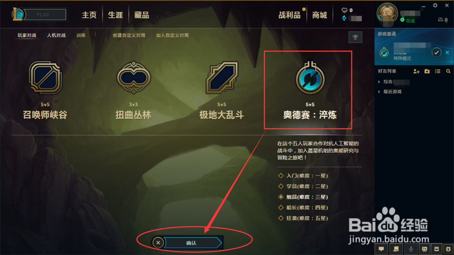Select 入门 one-star difficulty option

[x=303, y=176]
